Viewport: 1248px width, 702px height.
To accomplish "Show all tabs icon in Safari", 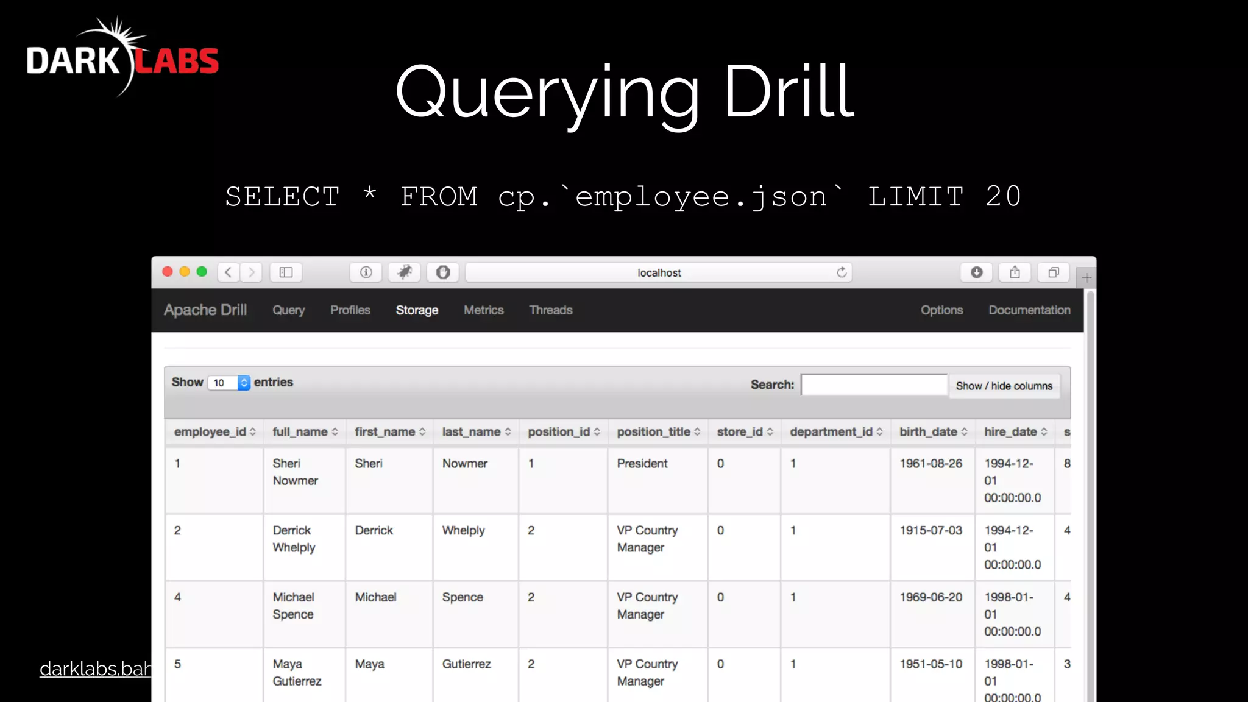I will pos(1054,272).
